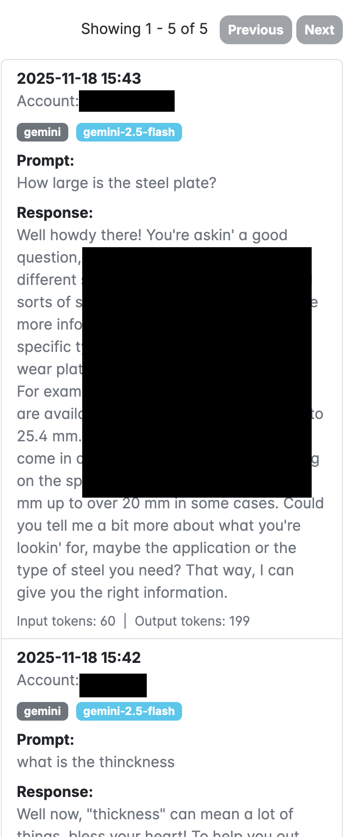The width and height of the screenshot is (353, 837).
Task: Click the Response heading in the 15:43 entry
Action: [55, 213]
